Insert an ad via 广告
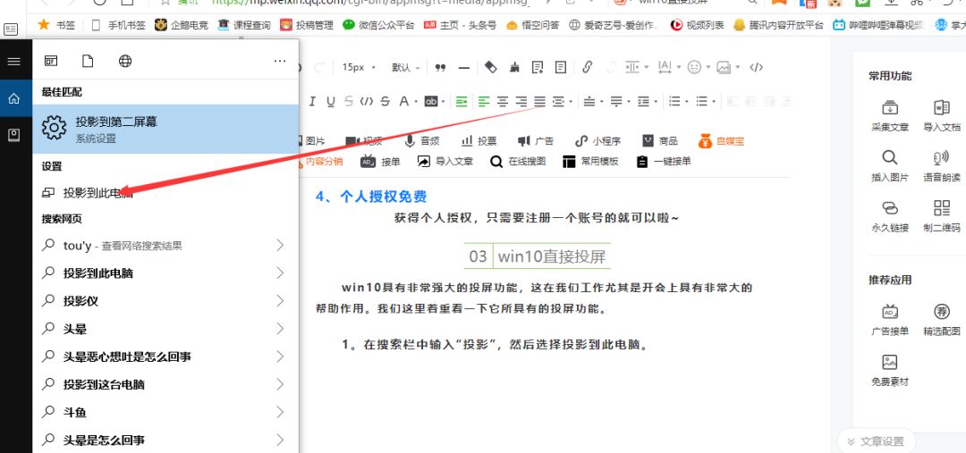The width and height of the screenshot is (966, 453). pos(536,141)
